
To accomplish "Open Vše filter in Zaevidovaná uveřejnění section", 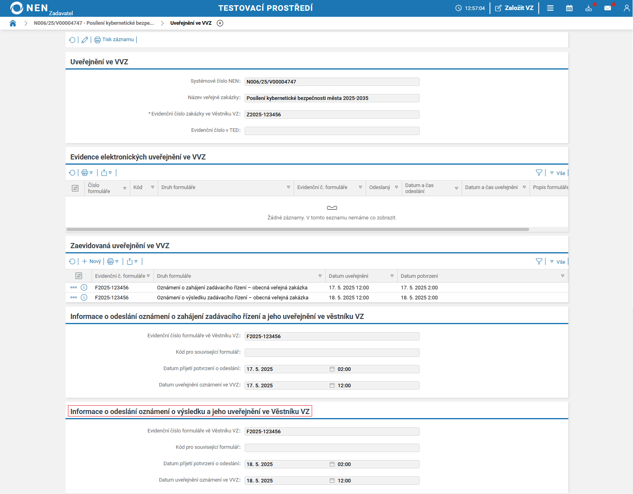I will [x=558, y=262].
